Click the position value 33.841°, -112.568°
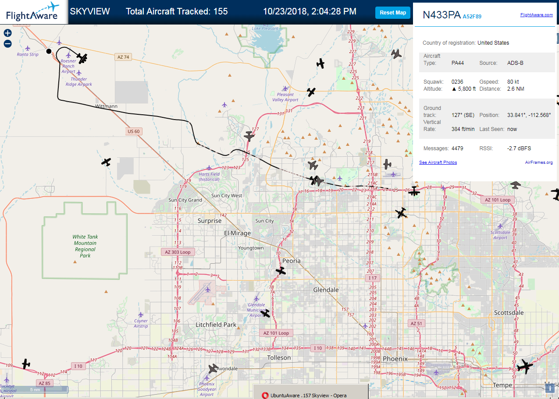This screenshot has width=559, height=399. pos(529,115)
